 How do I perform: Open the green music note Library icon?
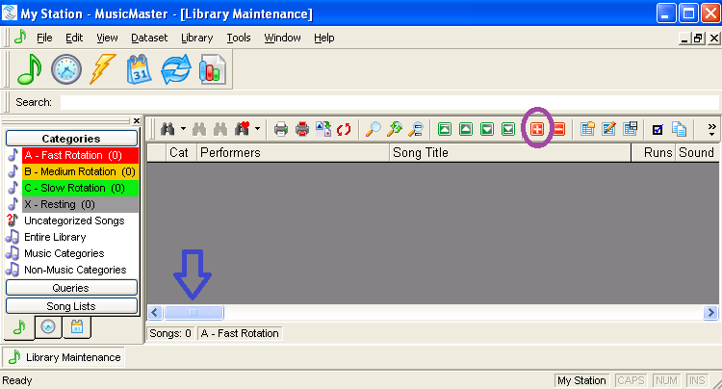point(31,69)
